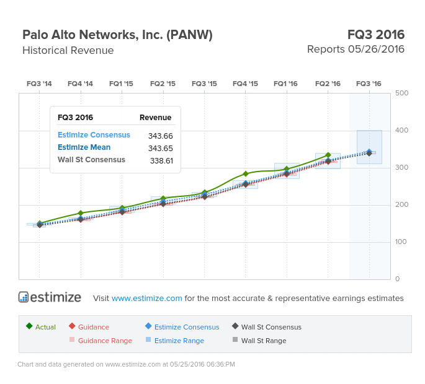The image size is (425, 384).
Task: Click the chart generated timestamp footer text
Action: coord(127,365)
